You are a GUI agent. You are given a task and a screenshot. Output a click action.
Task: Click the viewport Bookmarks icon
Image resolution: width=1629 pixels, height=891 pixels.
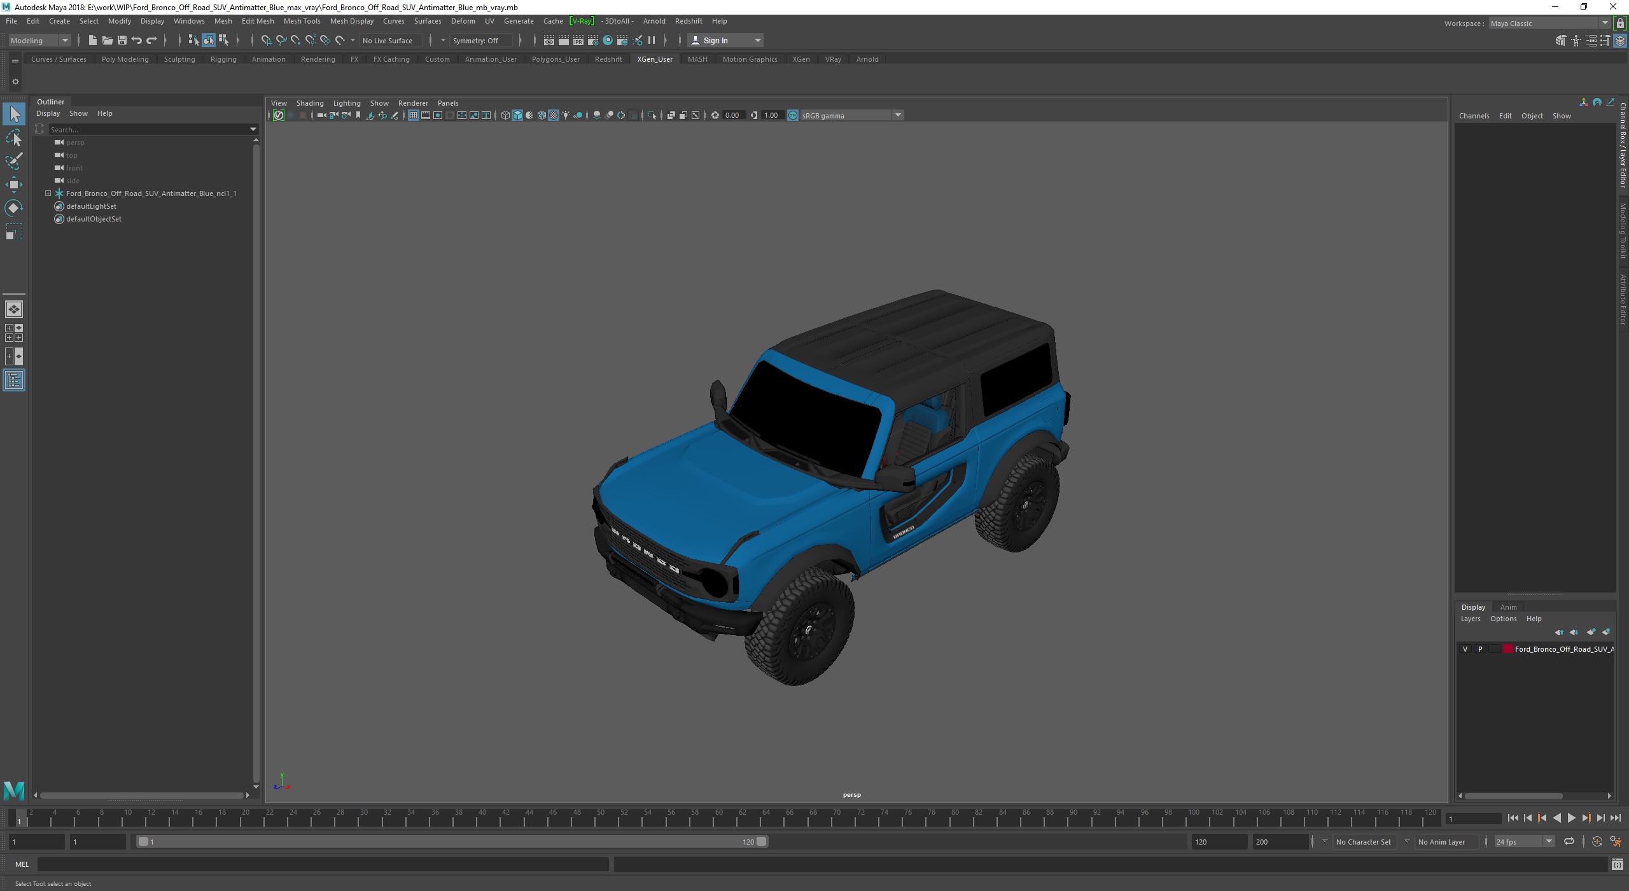tap(358, 115)
